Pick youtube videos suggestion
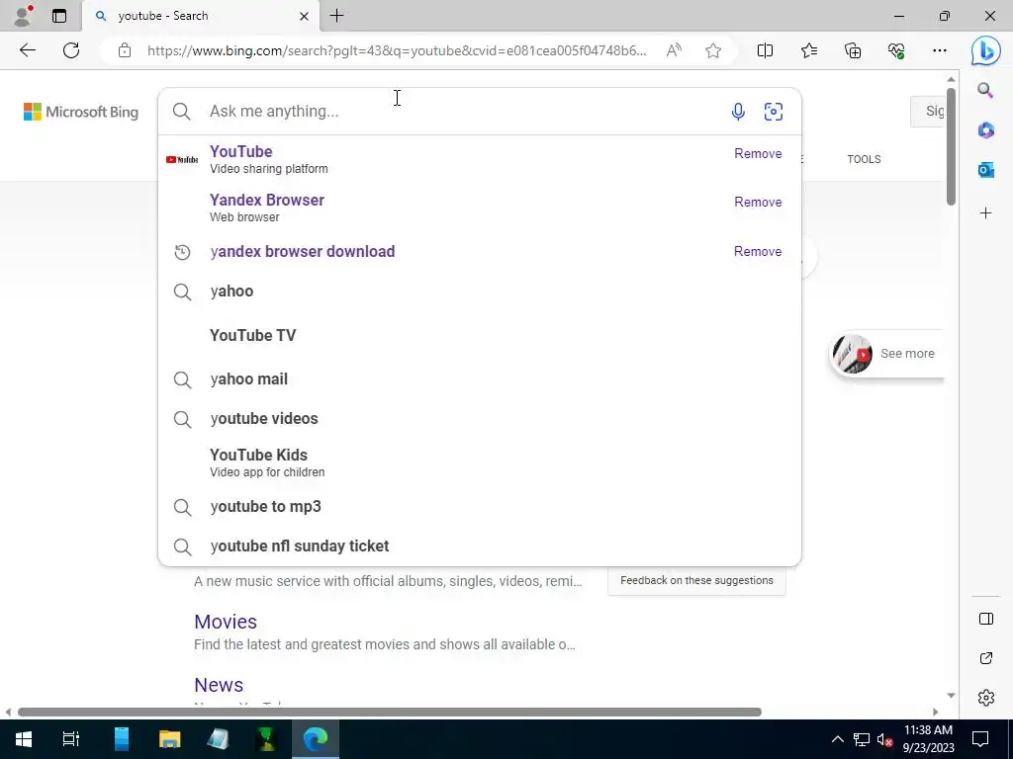1013x759 pixels. point(480,419)
